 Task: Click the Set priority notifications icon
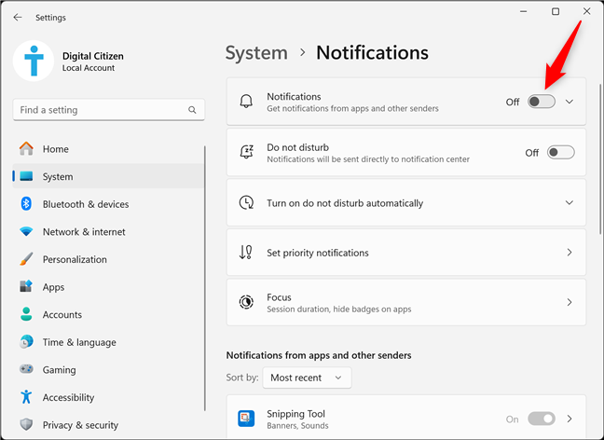click(246, 253)
